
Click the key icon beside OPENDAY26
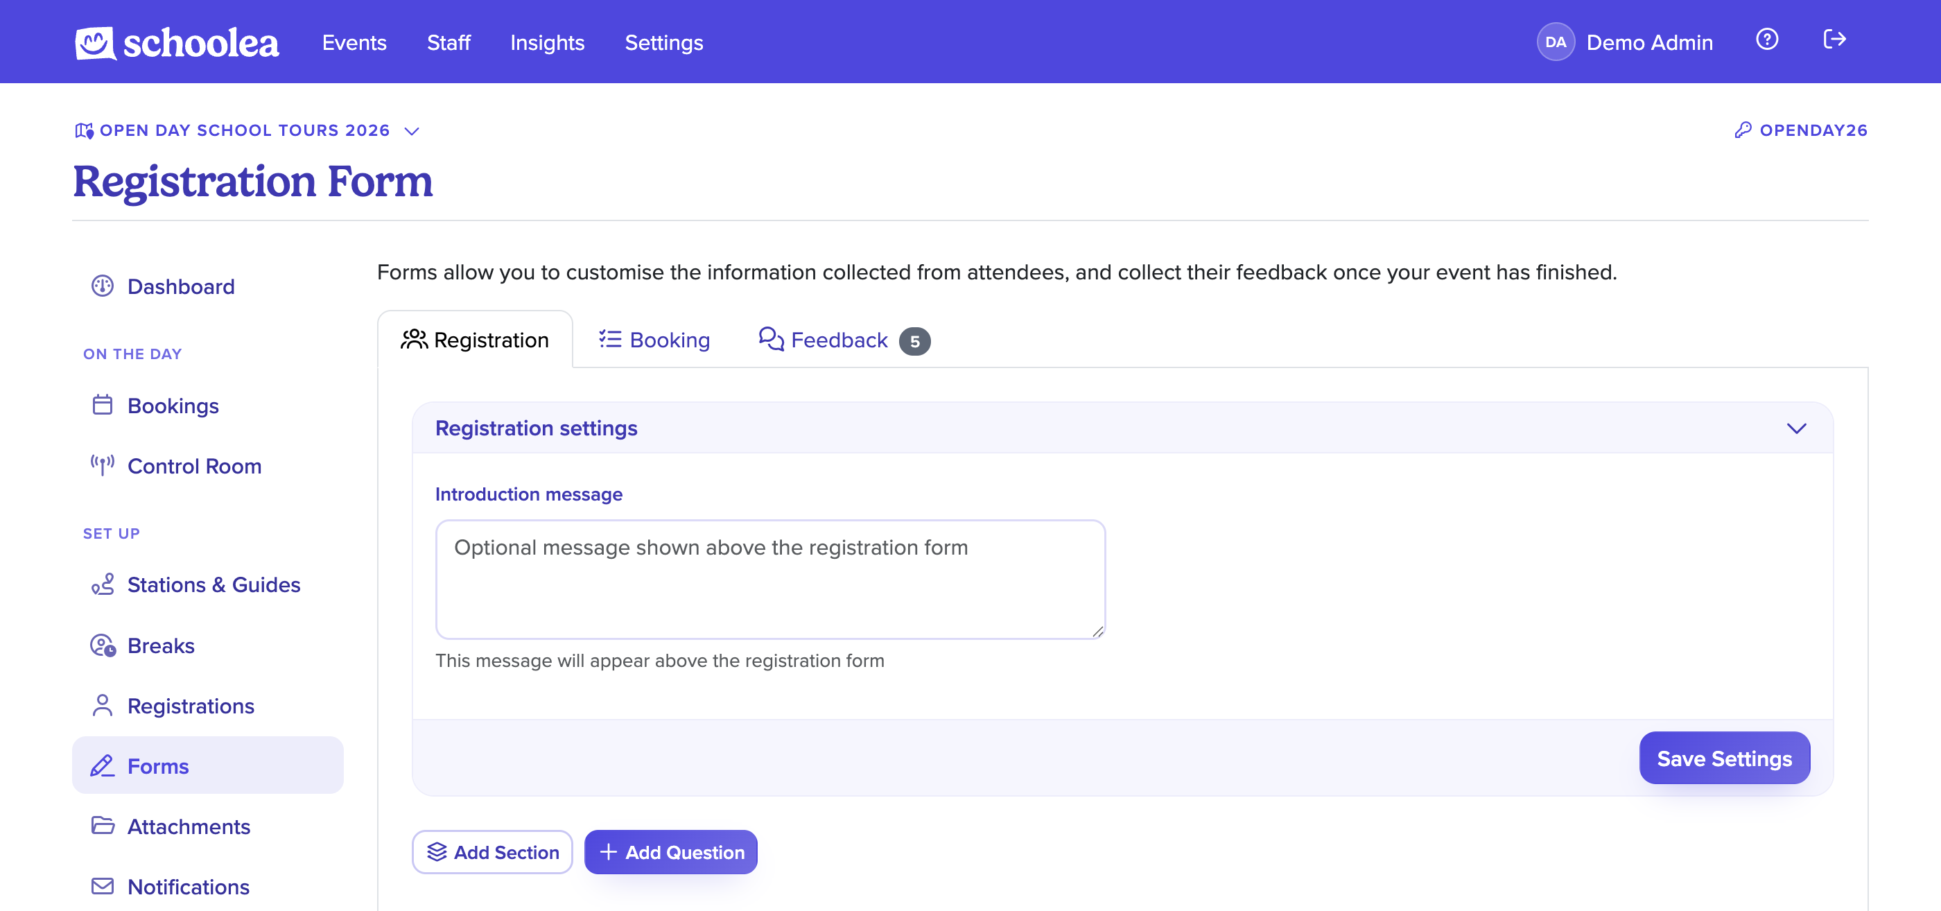pyautogui.click(x=1743, y=130)
